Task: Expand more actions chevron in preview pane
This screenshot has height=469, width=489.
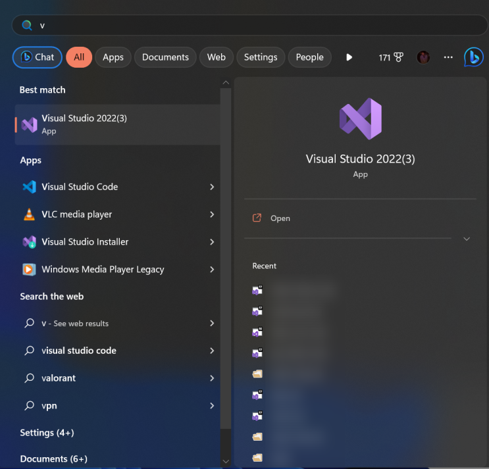Action: coord(467,239)
